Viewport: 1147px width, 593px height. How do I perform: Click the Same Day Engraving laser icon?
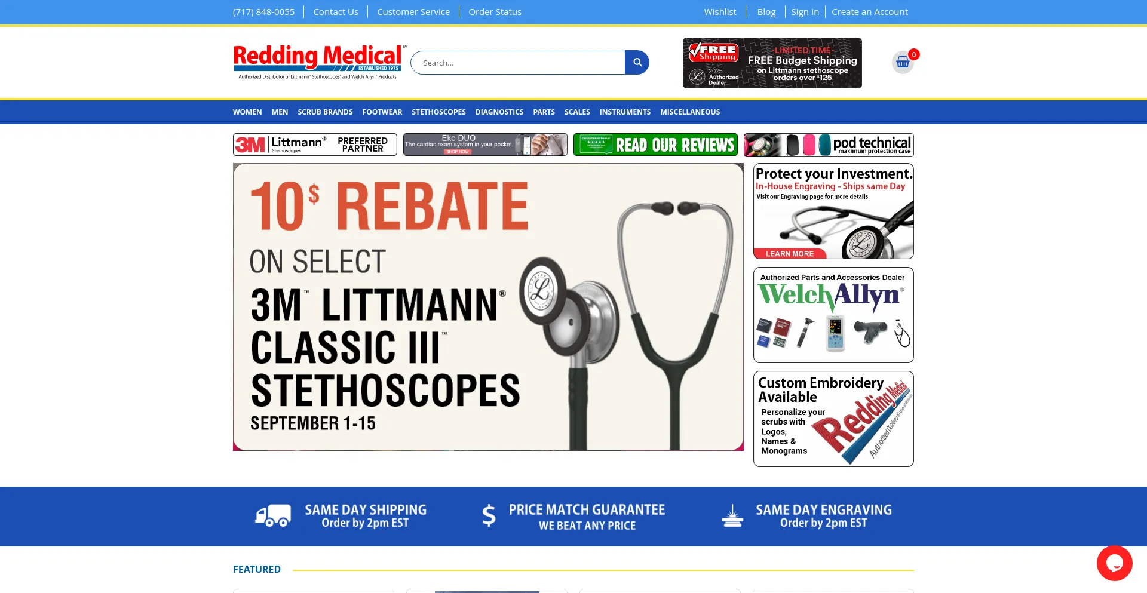(732, 515)
